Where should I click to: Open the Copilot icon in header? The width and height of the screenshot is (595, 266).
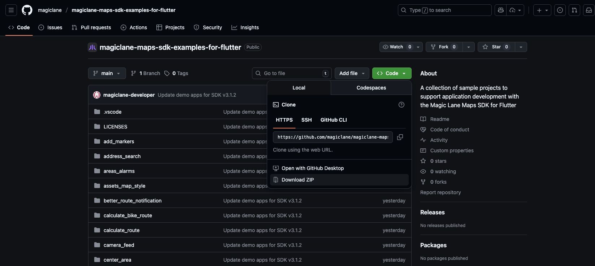(x=500, y=10)
